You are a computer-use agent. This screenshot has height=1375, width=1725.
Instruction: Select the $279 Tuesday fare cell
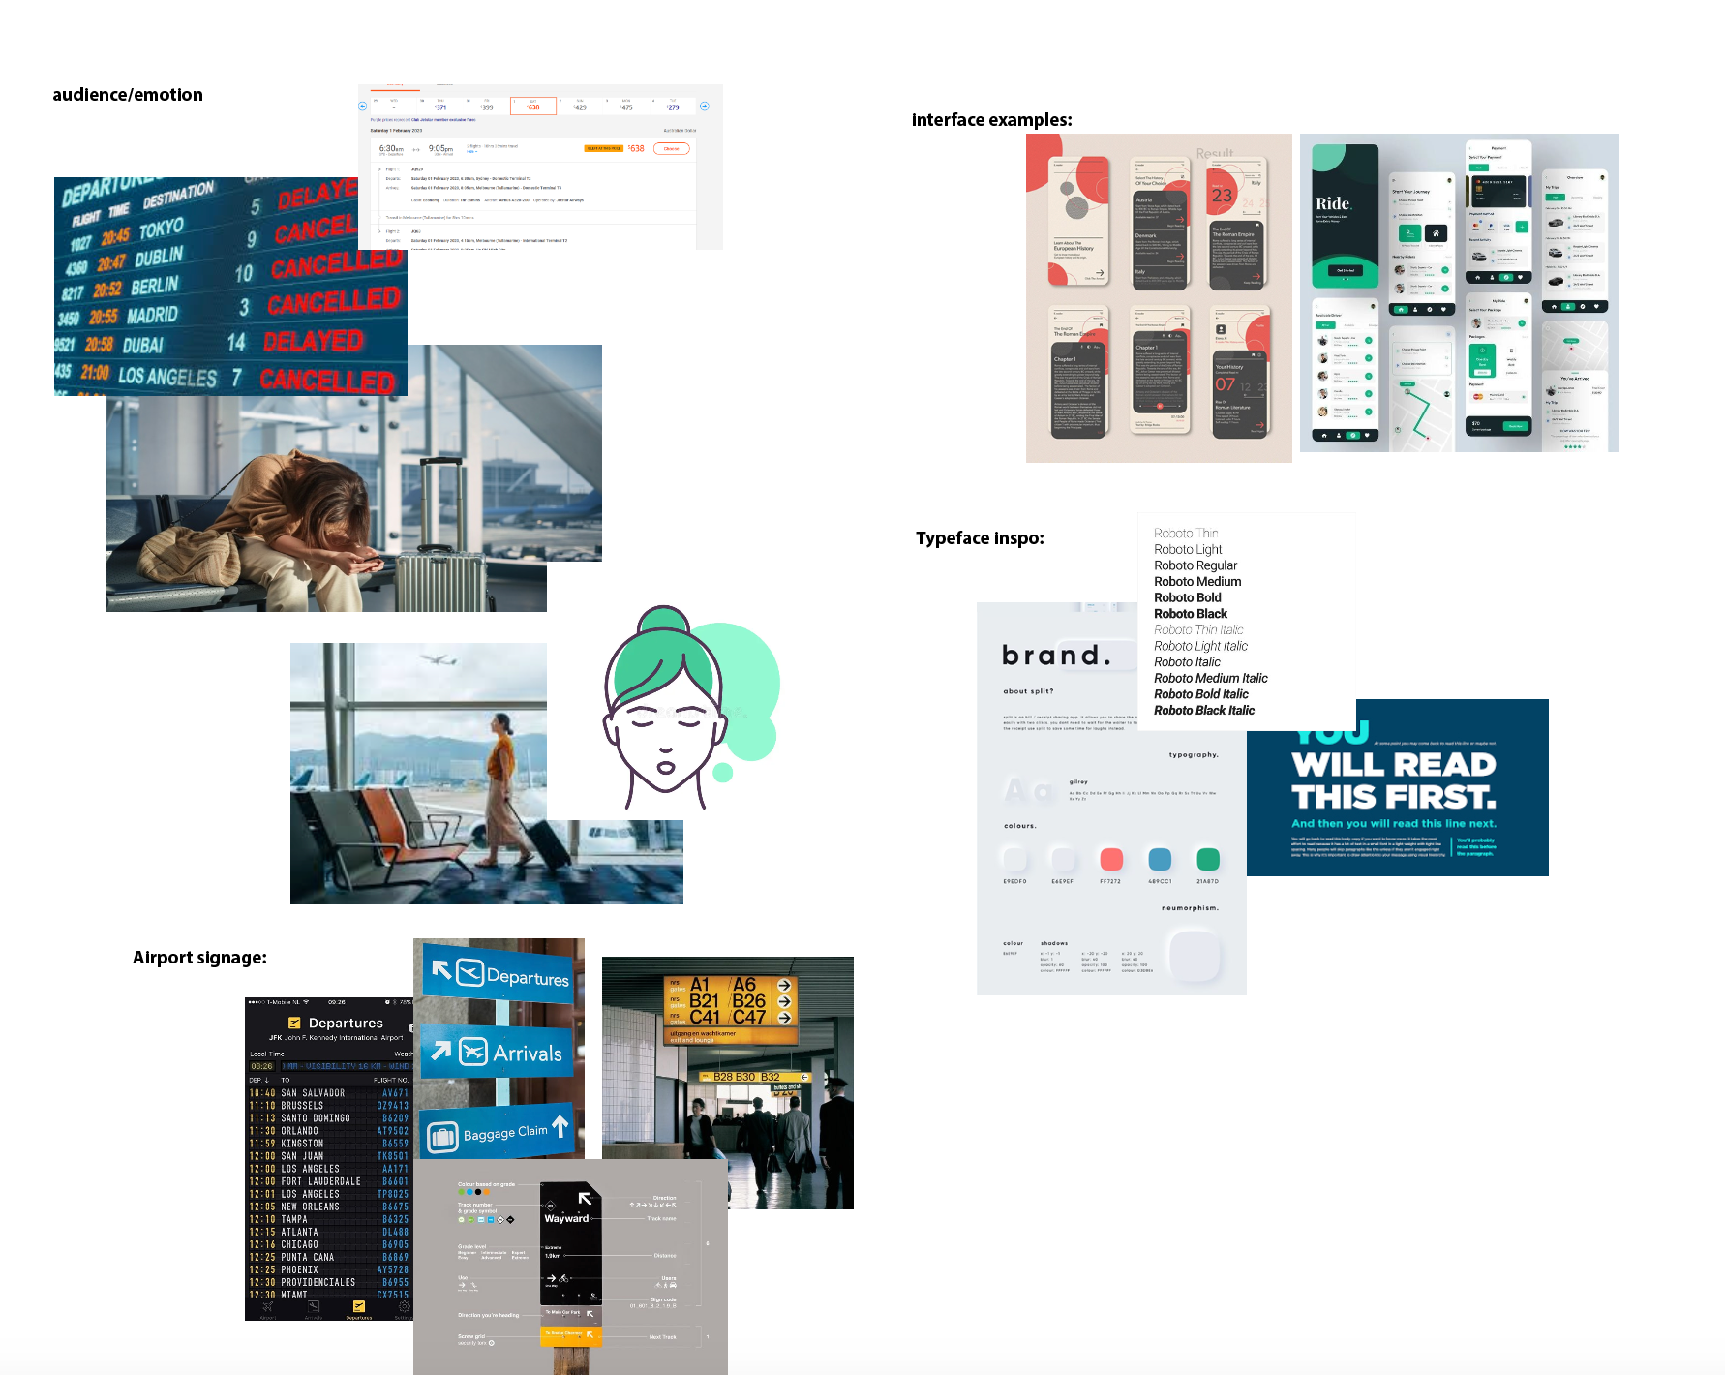click(673, 106)
